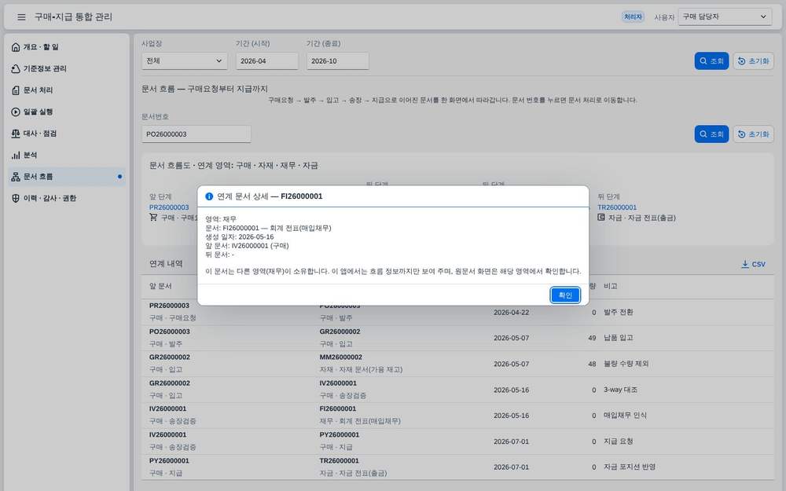Click the CSV download icon
This screenshot has height=491, width=786.
(745, 264)
